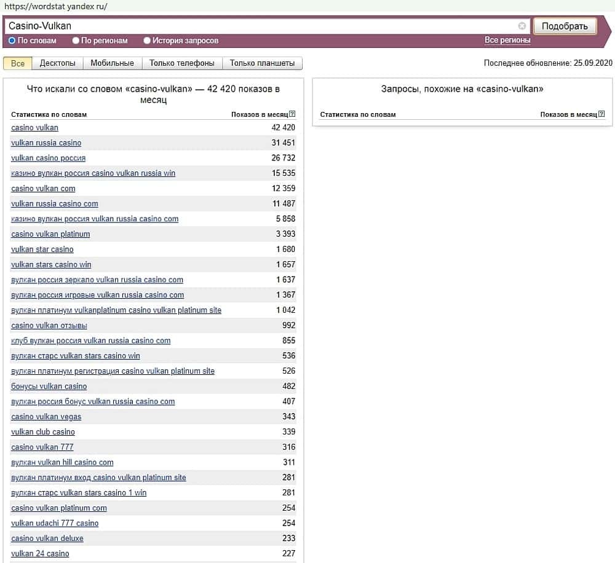Open the 'casino vulkan' query link
615x563 pixels.
34,128
